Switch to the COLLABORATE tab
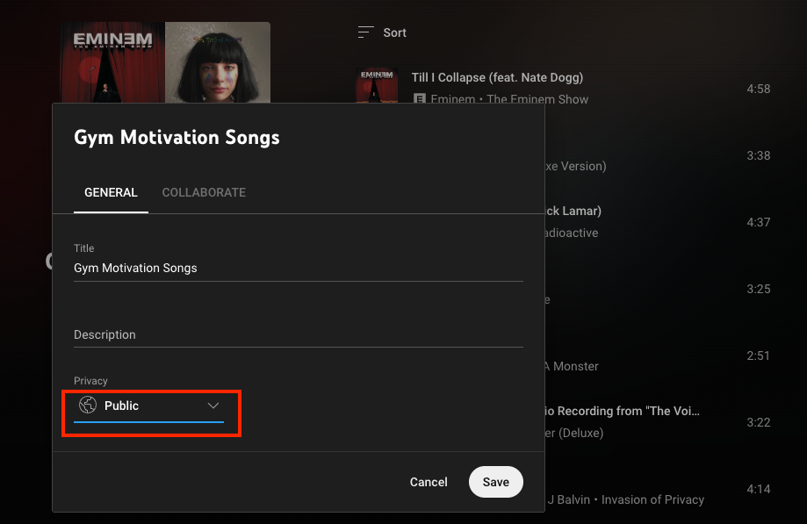Image resolution: width=807 pixels, height=524 pixels. pos(204,192)
